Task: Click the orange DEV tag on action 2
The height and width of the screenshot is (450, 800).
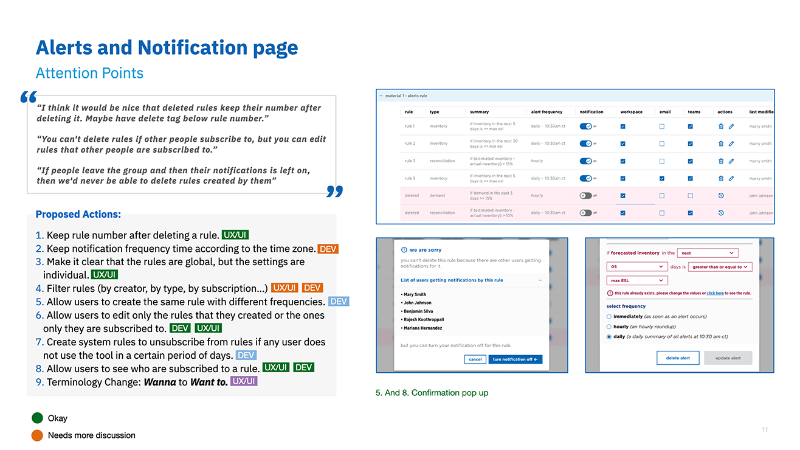Action: [328, 249]
